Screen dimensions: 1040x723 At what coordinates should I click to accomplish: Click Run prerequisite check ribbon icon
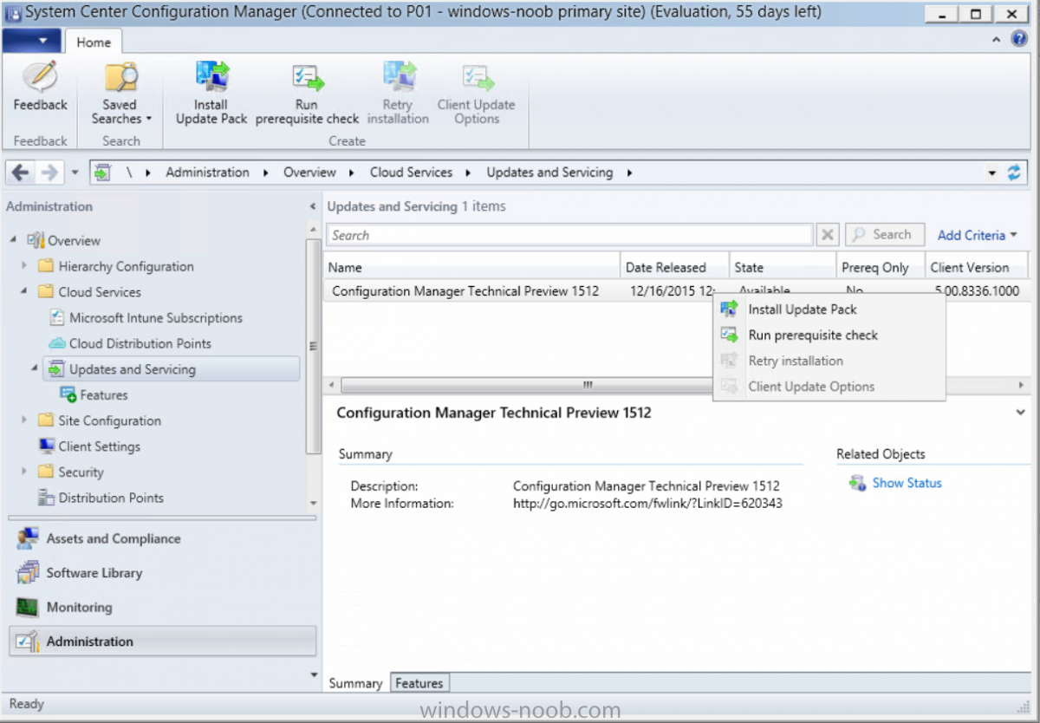(x=307, y=93)
